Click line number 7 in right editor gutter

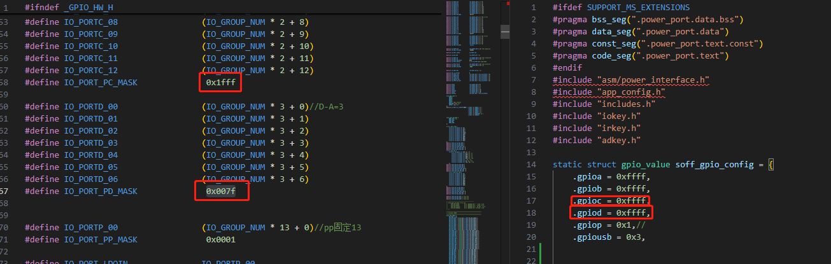[x=534, y=80]
